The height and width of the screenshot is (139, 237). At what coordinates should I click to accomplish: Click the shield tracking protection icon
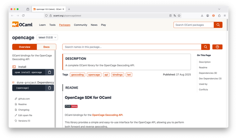pyautogui.click(x=46, y=16)
